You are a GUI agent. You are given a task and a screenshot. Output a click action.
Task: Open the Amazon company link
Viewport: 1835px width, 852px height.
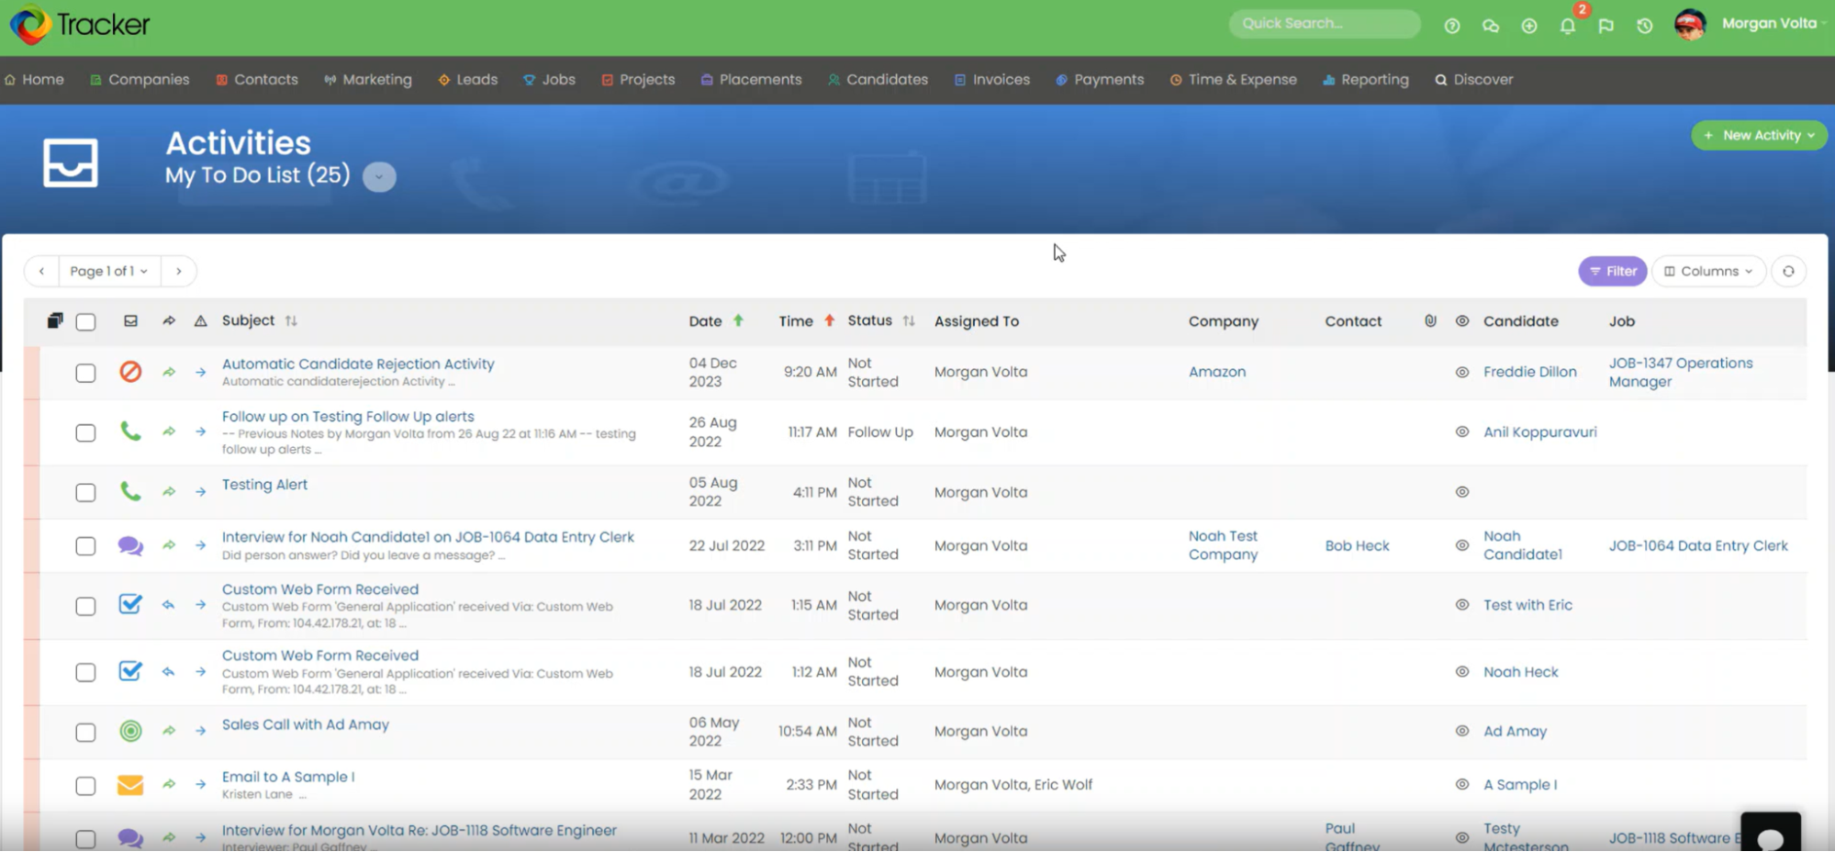(1217, 372)
